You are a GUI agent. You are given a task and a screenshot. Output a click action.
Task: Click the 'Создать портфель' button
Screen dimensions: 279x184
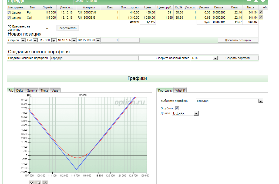tap(238, 58)
